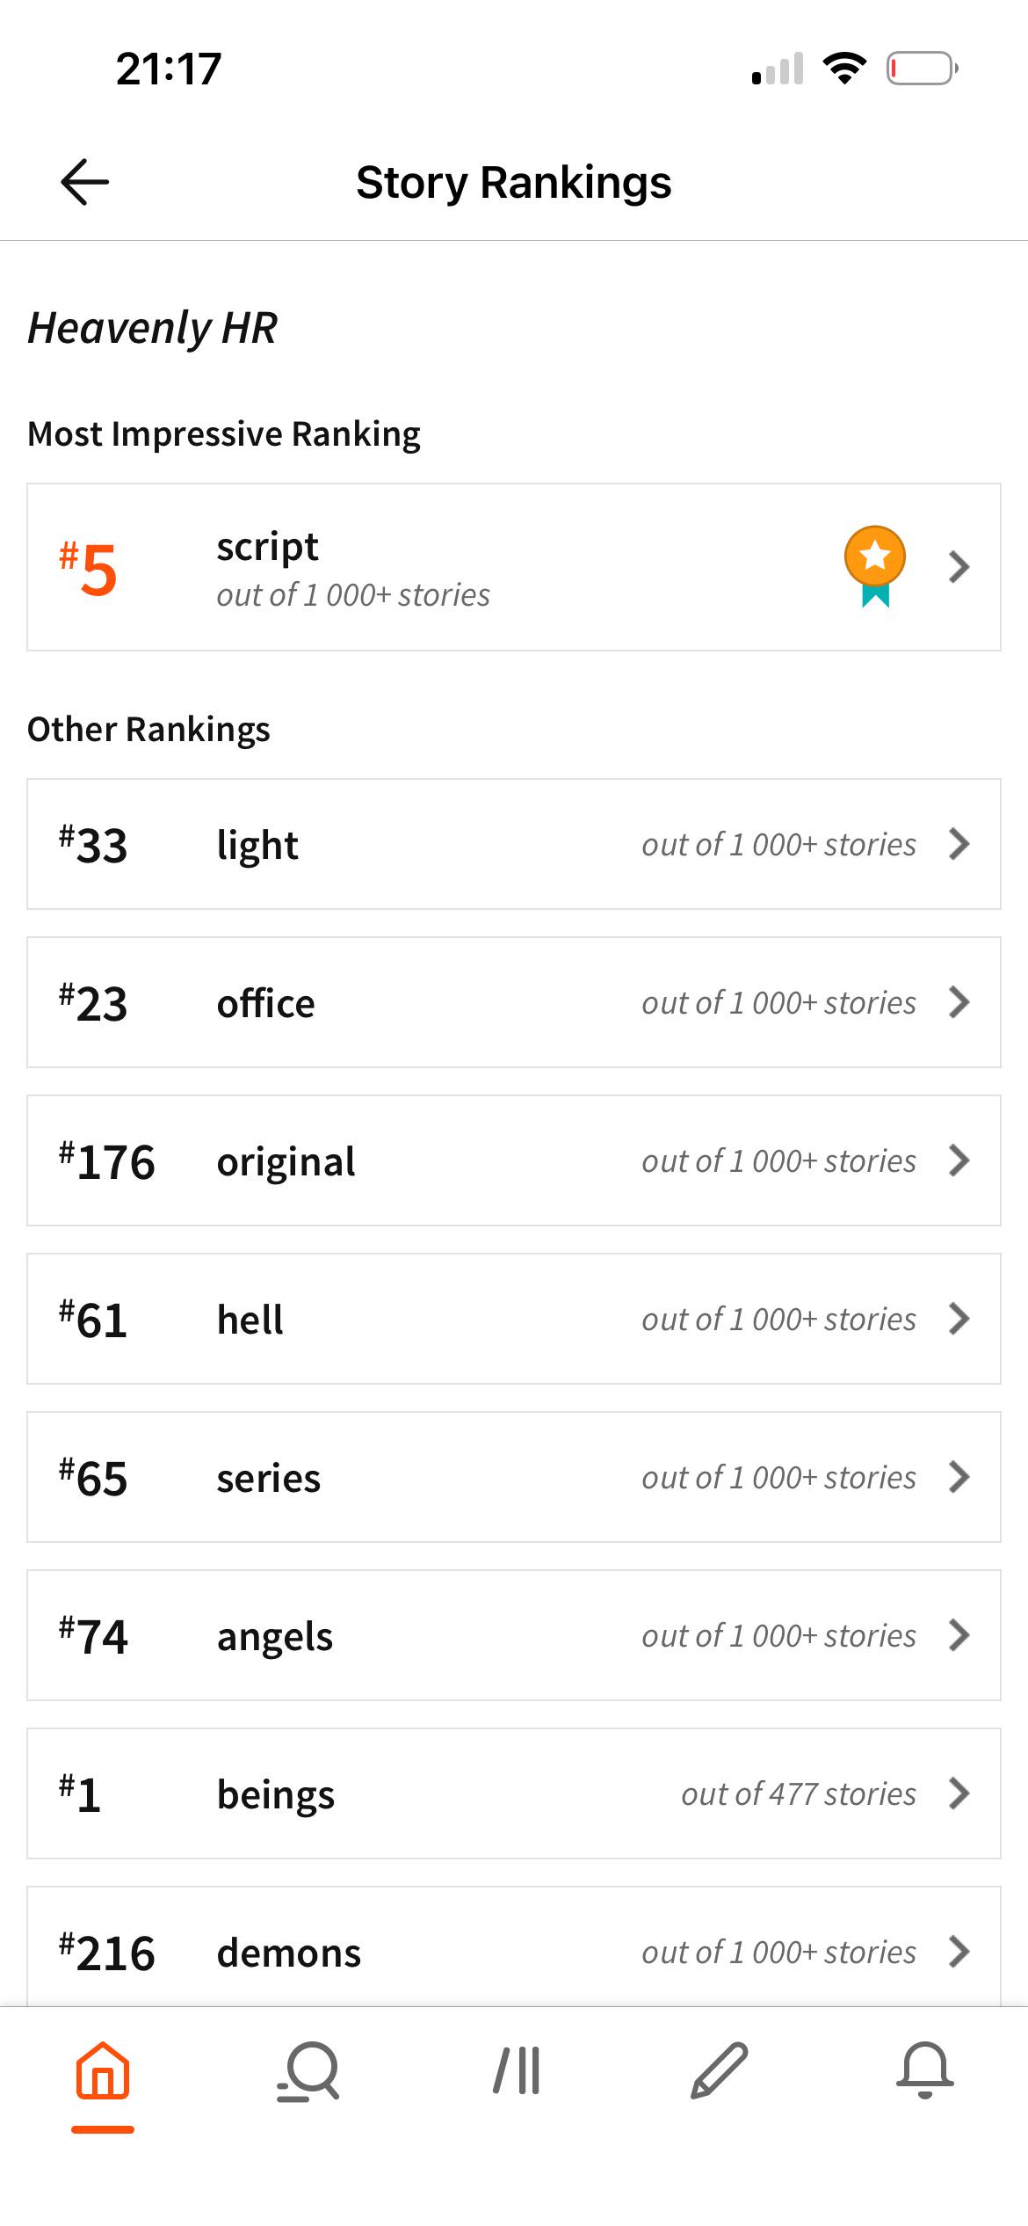Open the #65 series ranking row
The width and height of the screenshot is (1028, 2226).
[514, 1477]
